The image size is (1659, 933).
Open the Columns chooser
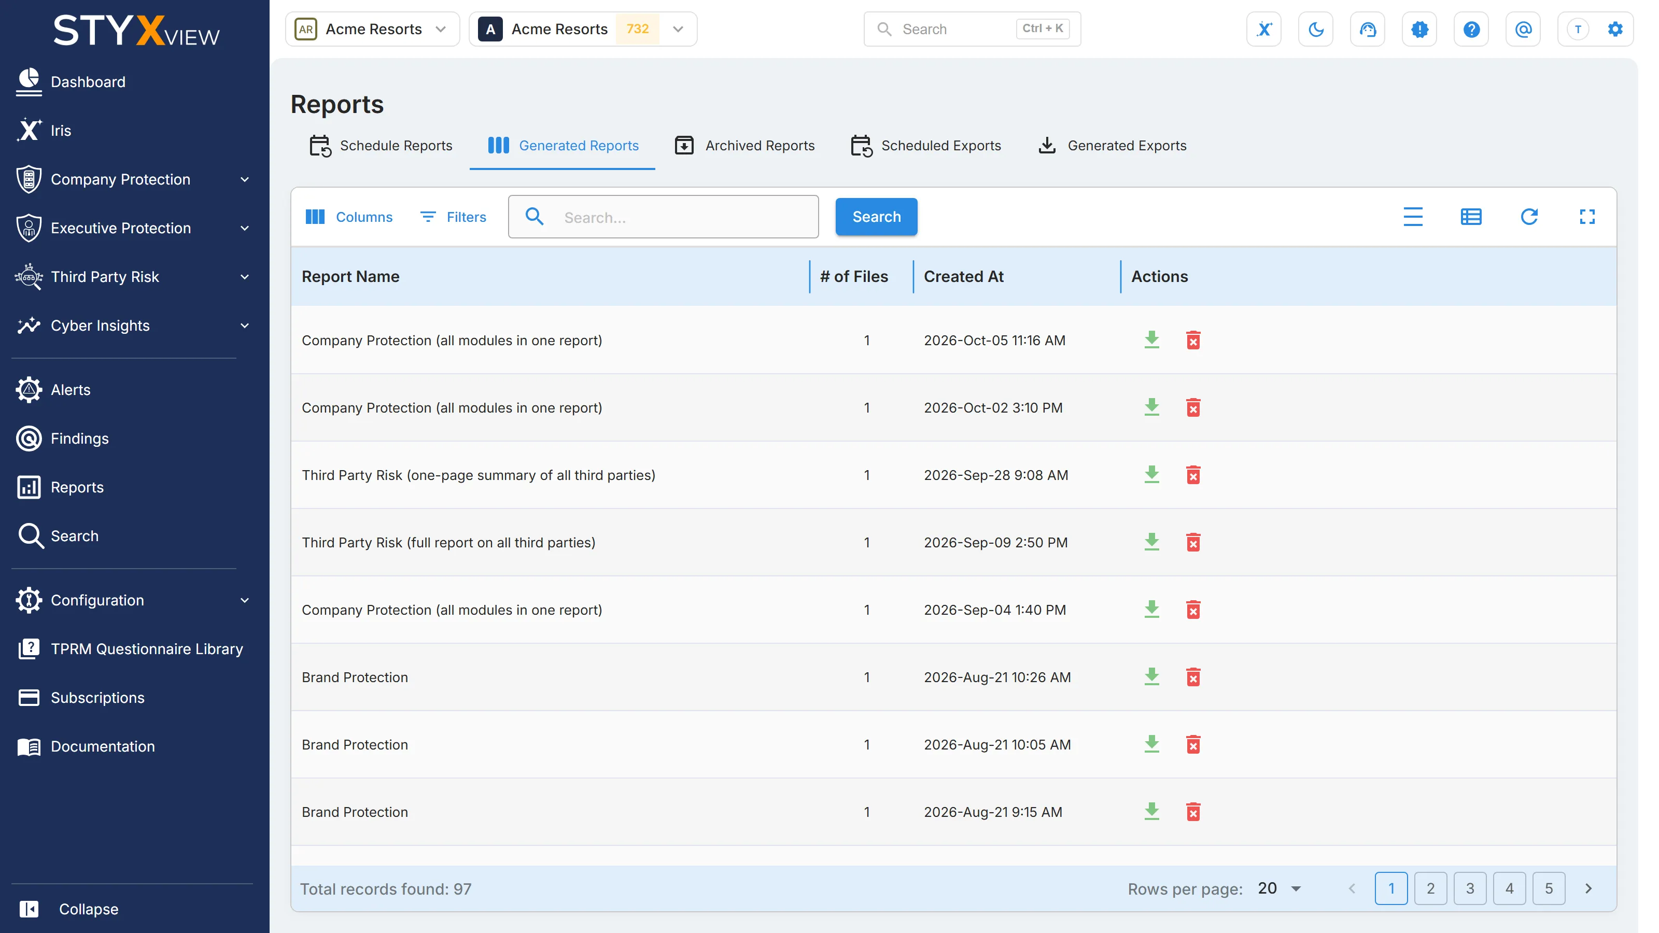[348, 217]
